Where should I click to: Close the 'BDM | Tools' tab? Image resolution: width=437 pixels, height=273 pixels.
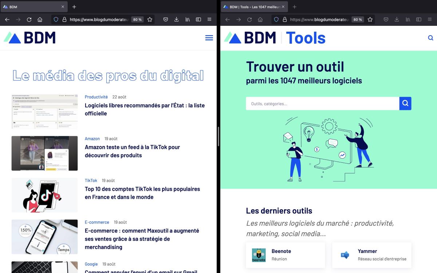[x=283, y=7]
